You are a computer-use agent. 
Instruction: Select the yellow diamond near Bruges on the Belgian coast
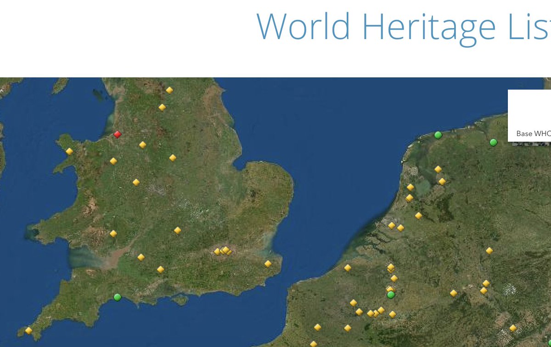click(x=348, y=268)
